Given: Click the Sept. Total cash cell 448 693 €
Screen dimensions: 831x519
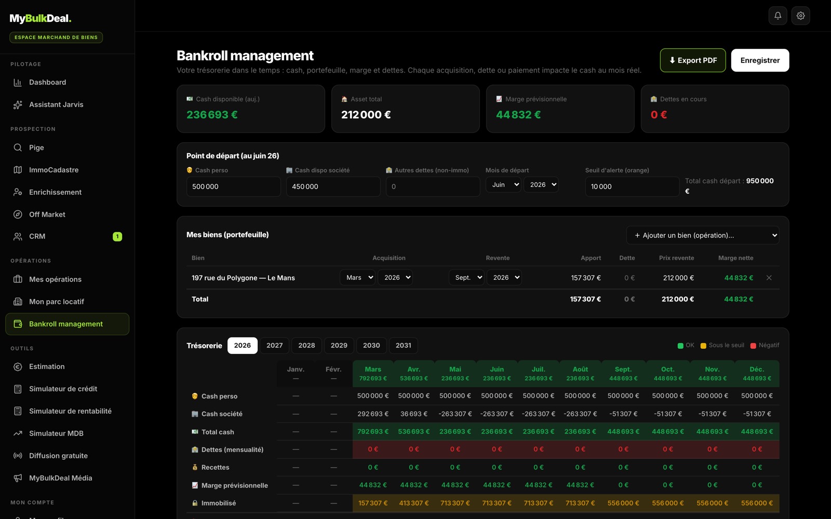Looking at the screenshot, I should [623, 432].
